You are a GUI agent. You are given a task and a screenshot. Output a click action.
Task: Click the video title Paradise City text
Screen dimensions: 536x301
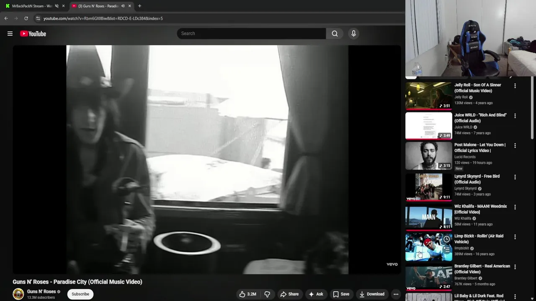coord(77,282)
